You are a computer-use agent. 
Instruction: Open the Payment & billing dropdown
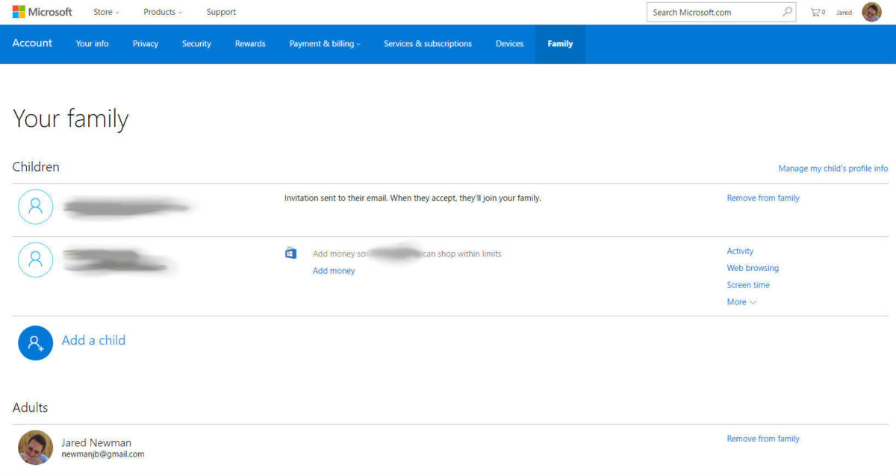point(325,44)
